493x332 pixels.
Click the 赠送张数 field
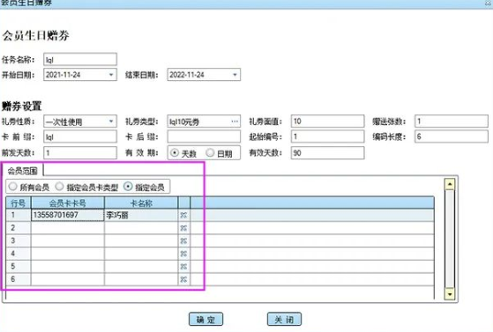[452, 122]
